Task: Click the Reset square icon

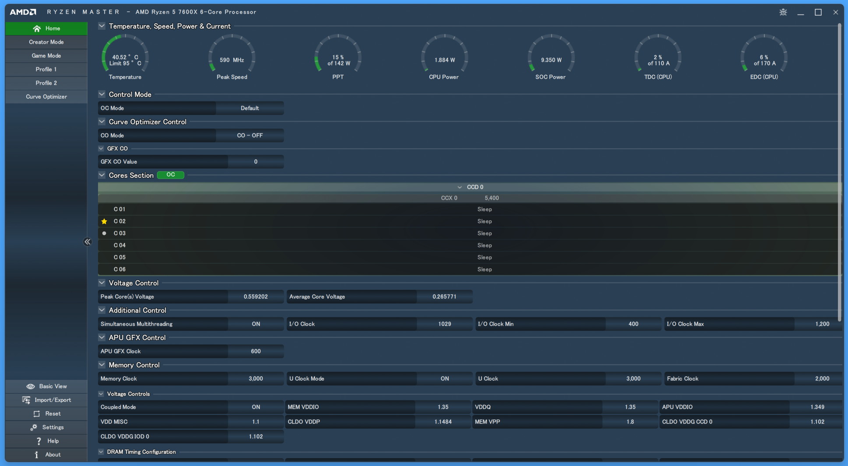Action: pos(37,414)
